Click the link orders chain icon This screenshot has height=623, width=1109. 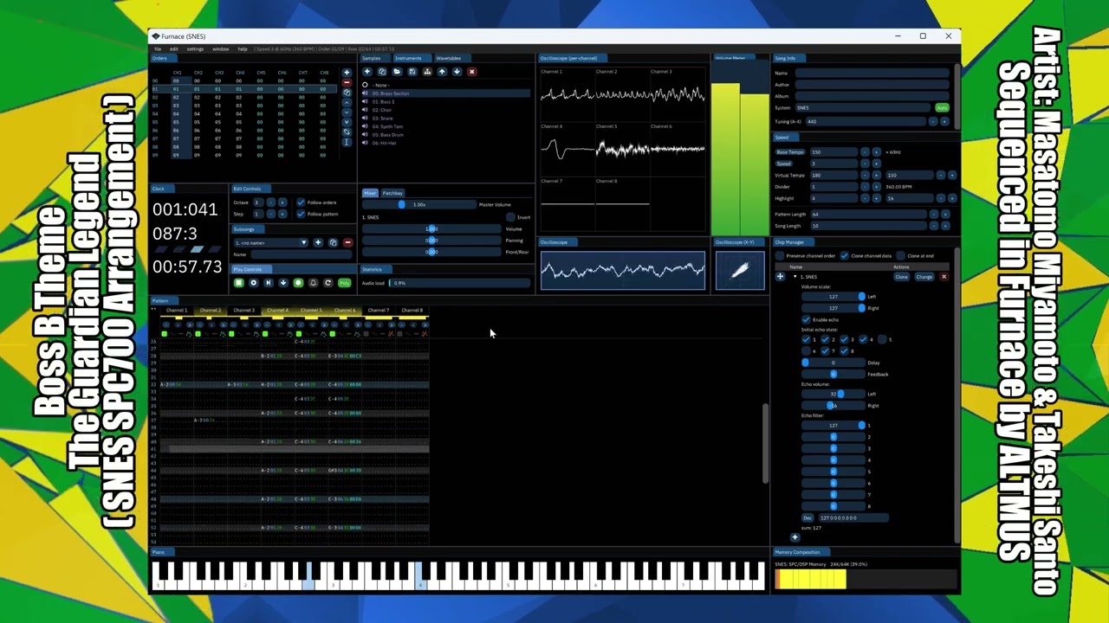347,132
